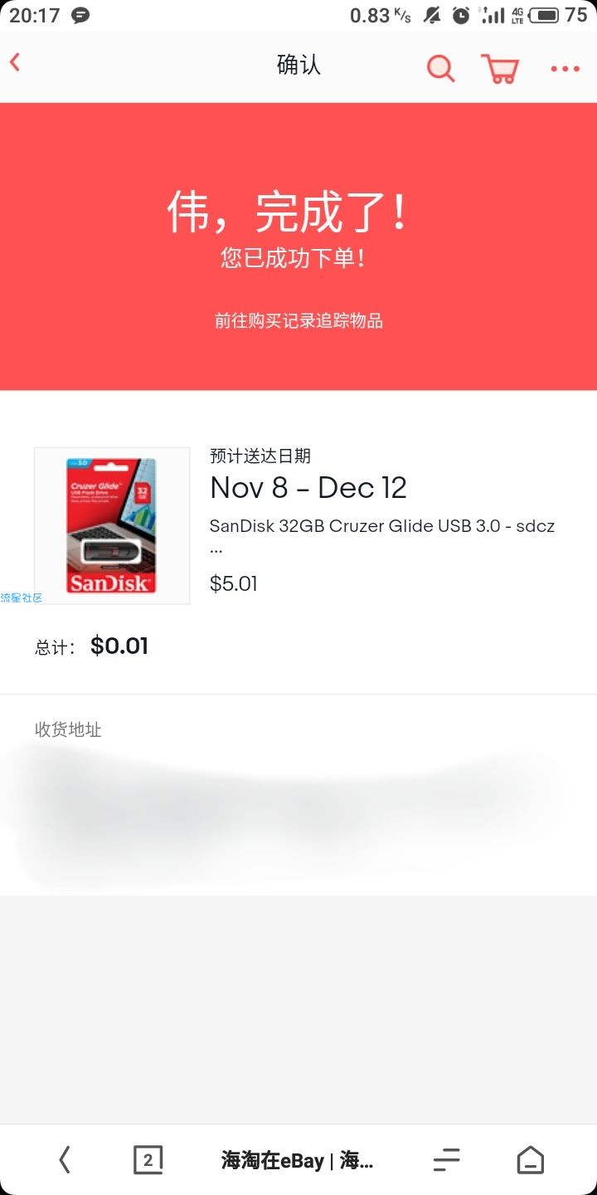Tap the alarm clock status icon
The width and height of the screenshot is (597, 1195).
point(461,15)
